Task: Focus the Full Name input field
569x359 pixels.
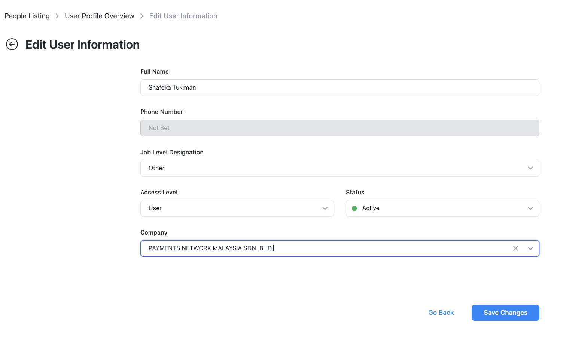Action: pyautogui.click(x=340, y=88)
